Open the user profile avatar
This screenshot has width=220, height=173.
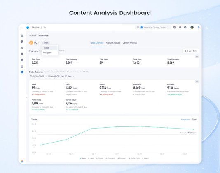(x=192, y=27)
